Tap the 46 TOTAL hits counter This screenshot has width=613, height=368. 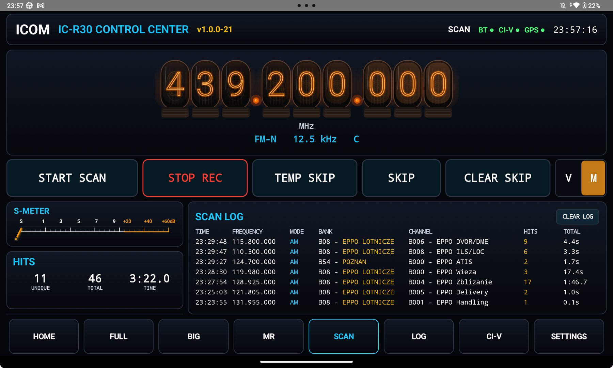click(x=95, y=282)
